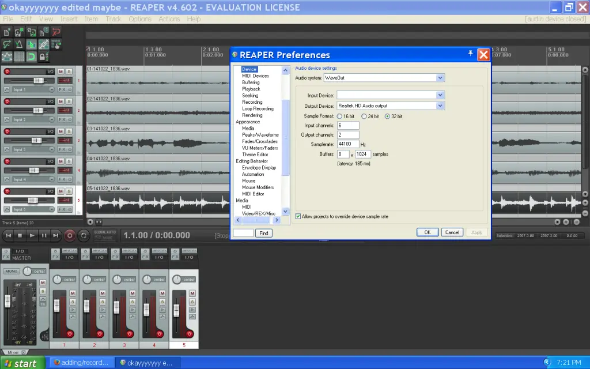Open the Output Device dropdown
Viewport: 590px width, 369px height.
coord(440,106)
